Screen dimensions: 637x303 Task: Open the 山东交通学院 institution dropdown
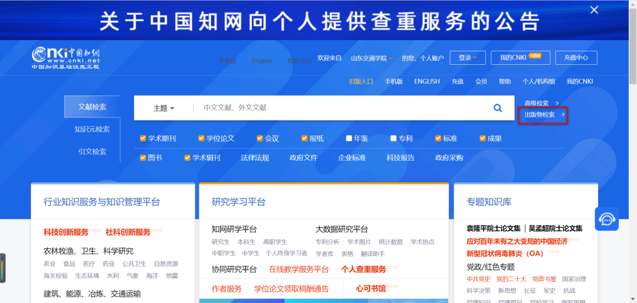coord(372,58)
